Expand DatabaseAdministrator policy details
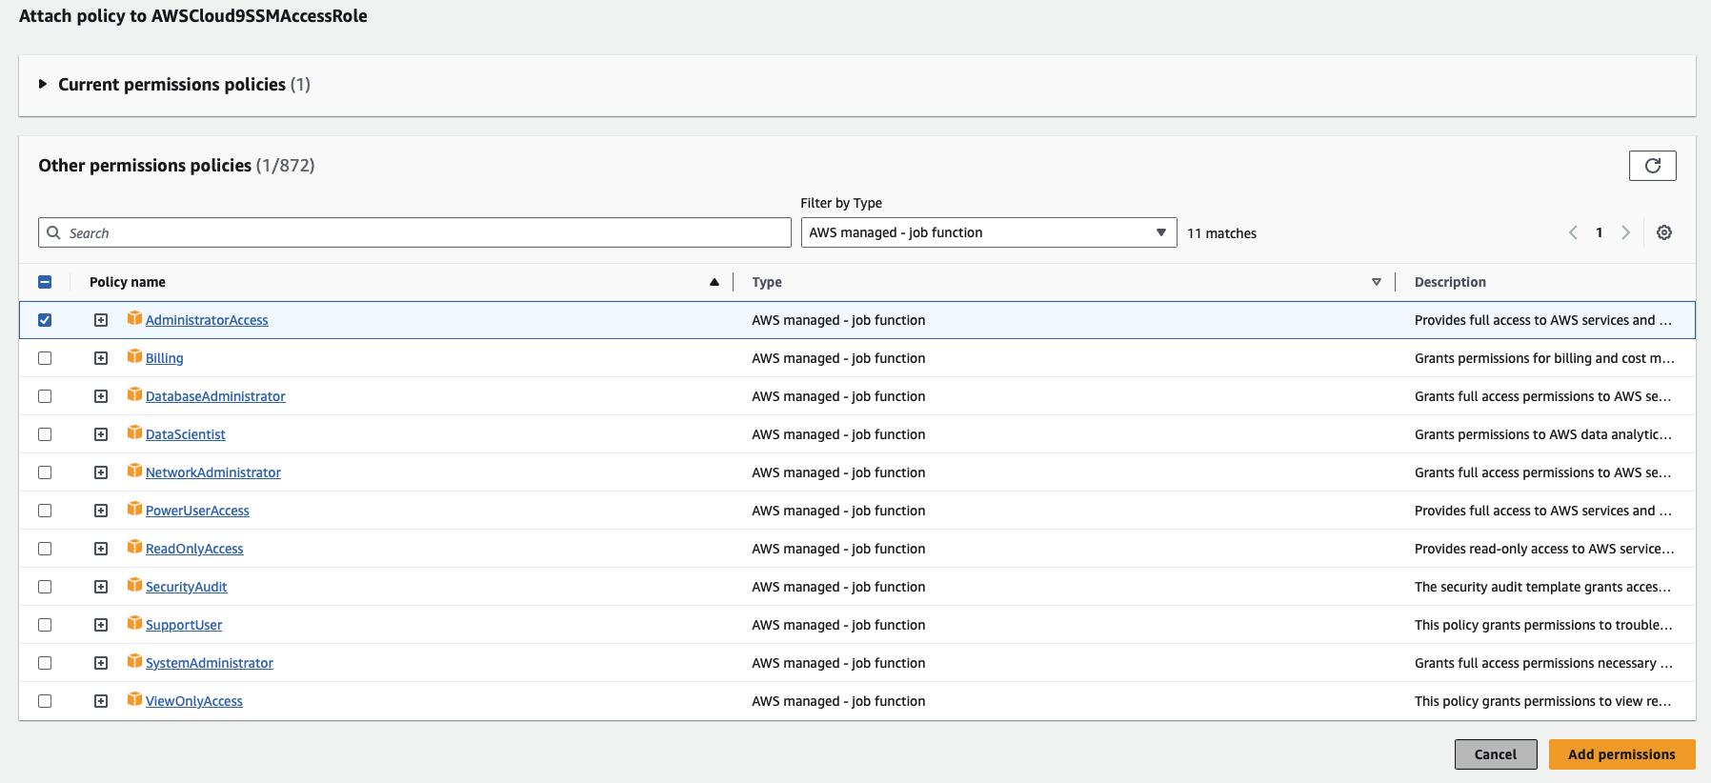This screenshot has width=1711, height=783. point(101,396)
